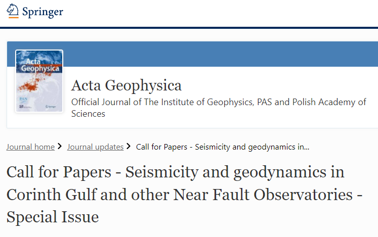Go to the Journal home breadcrumb
The image size is (378, 237).
(30, 147)
